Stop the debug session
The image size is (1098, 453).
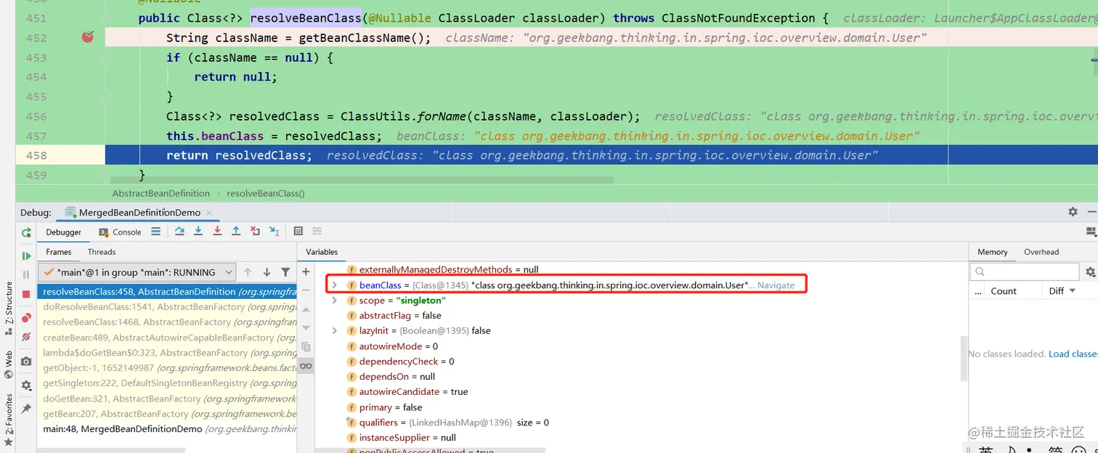26,294
